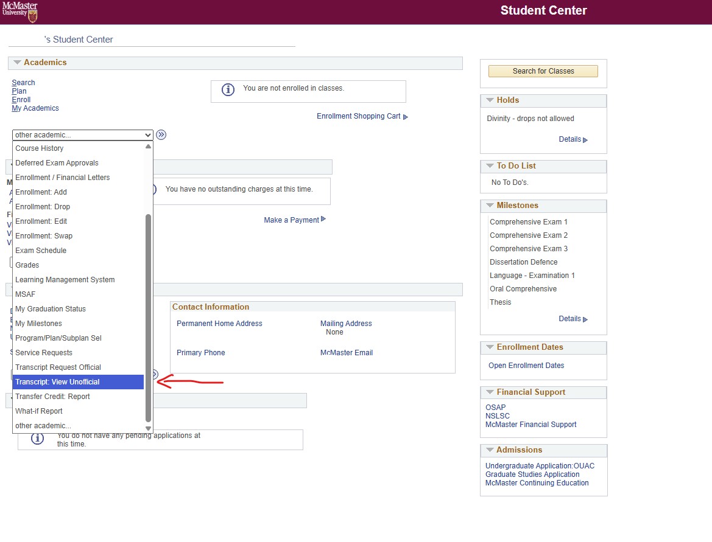Select Enrollment: Add option
Screen dimensions: 712x542
pyautogui.click(x=78, y=192)
